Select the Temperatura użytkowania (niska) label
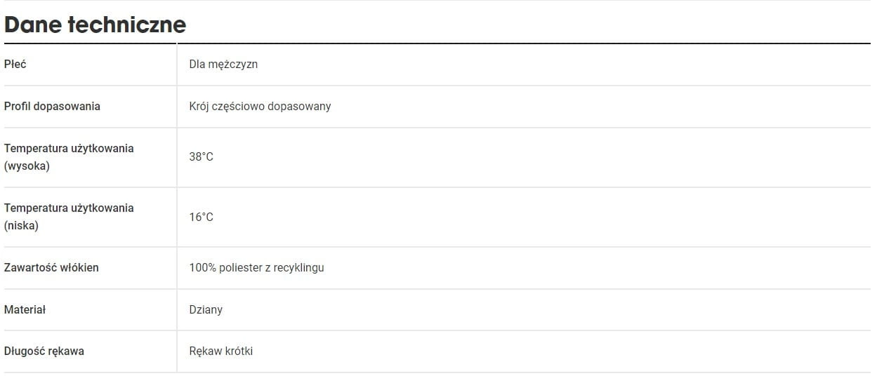The image size is (877, 376). coord(69,217)
